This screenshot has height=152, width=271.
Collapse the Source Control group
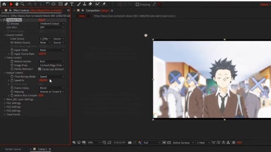pyautogui.click(x=5, y=35)
